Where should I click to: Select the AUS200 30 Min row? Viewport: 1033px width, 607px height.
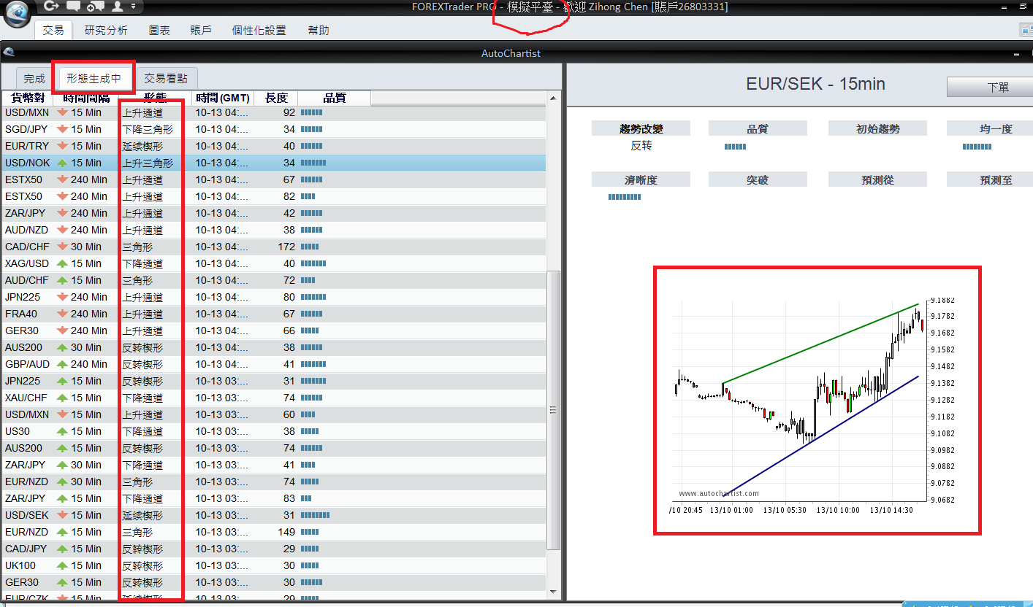(x=274, y=347)
